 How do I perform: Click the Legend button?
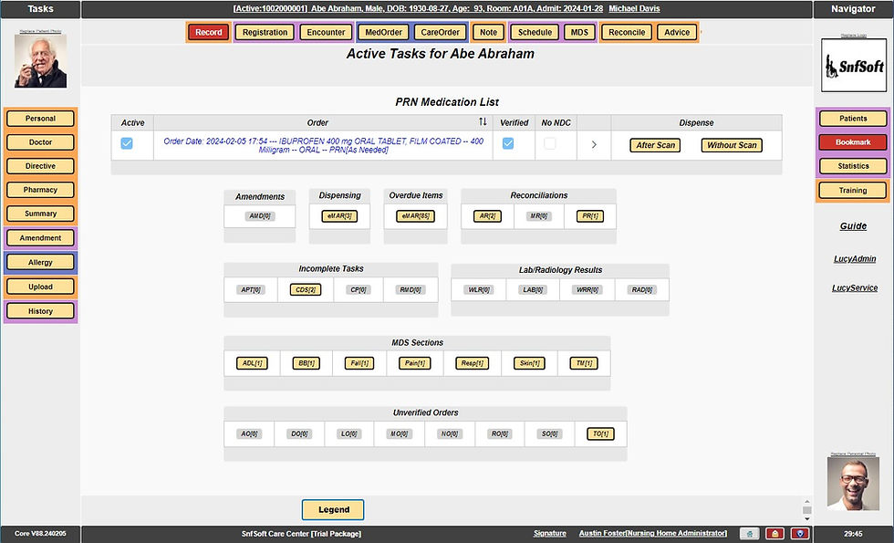tap(333, 510)
